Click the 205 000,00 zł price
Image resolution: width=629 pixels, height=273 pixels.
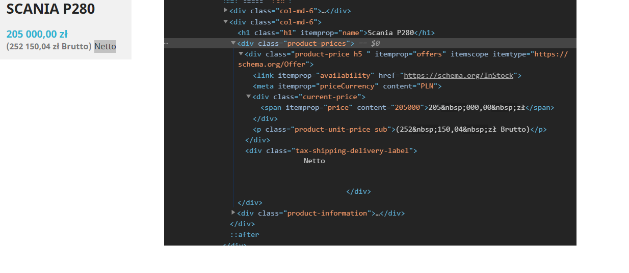37,35
